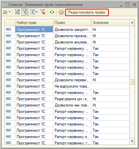Click the Ні value in Дозволити призна row
This screenshot has height=149, width=139.
click(94, 36)
